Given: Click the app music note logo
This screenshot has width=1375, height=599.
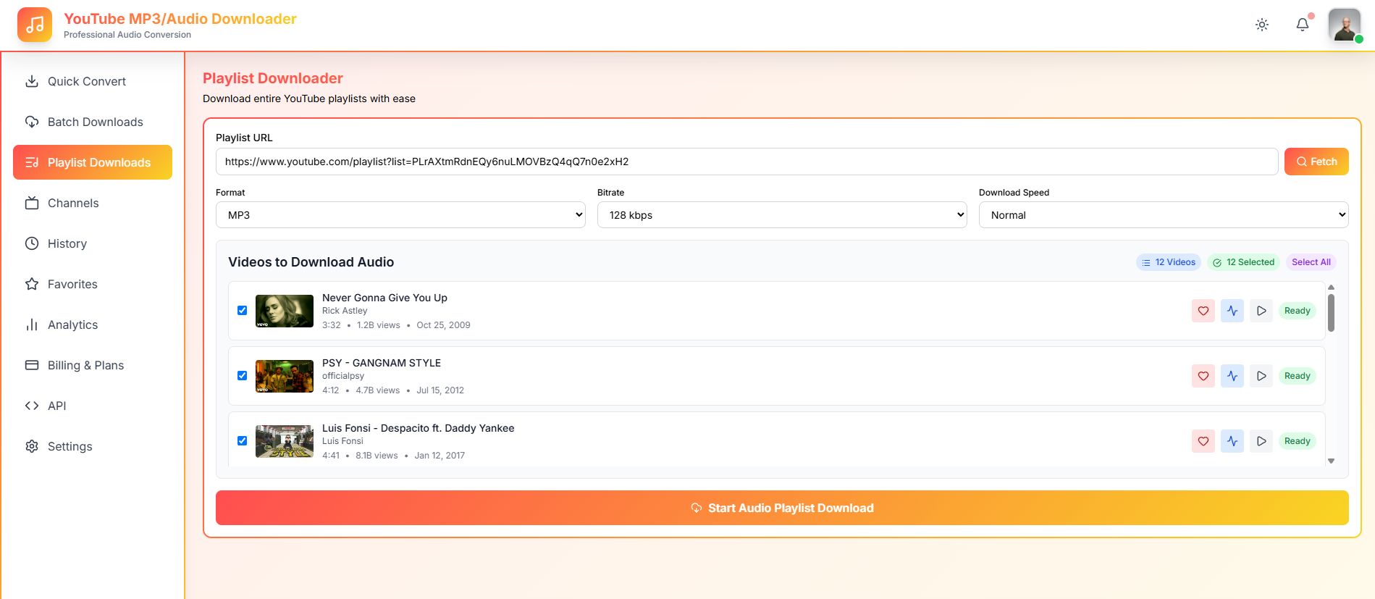Looking at the screenshot, I should 35,25.
